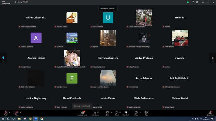Open the Chat panel
Image resolution: width=216 pixels, height=121 pixels.
coord(107,113)
